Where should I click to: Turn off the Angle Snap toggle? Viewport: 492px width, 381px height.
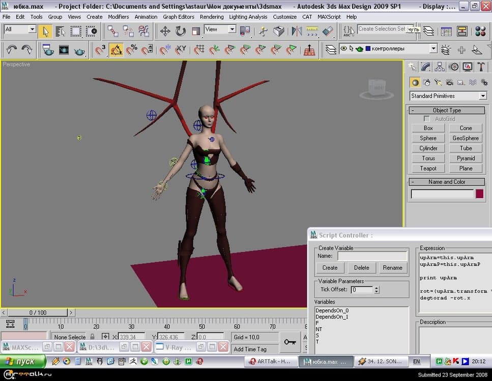coord(116,49)
